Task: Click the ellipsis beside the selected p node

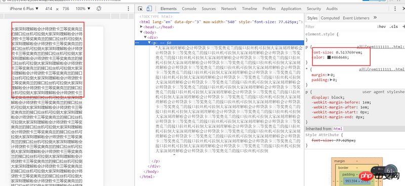Action: click(137, 43)
